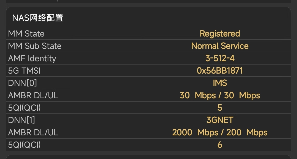
Task: Select the AMBR DL/UL label beside 30 Mbps
Action: coord(33,96)
